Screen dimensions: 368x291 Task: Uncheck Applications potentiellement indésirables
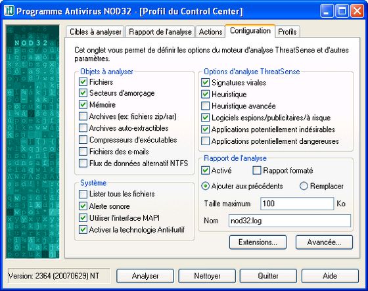205,129
